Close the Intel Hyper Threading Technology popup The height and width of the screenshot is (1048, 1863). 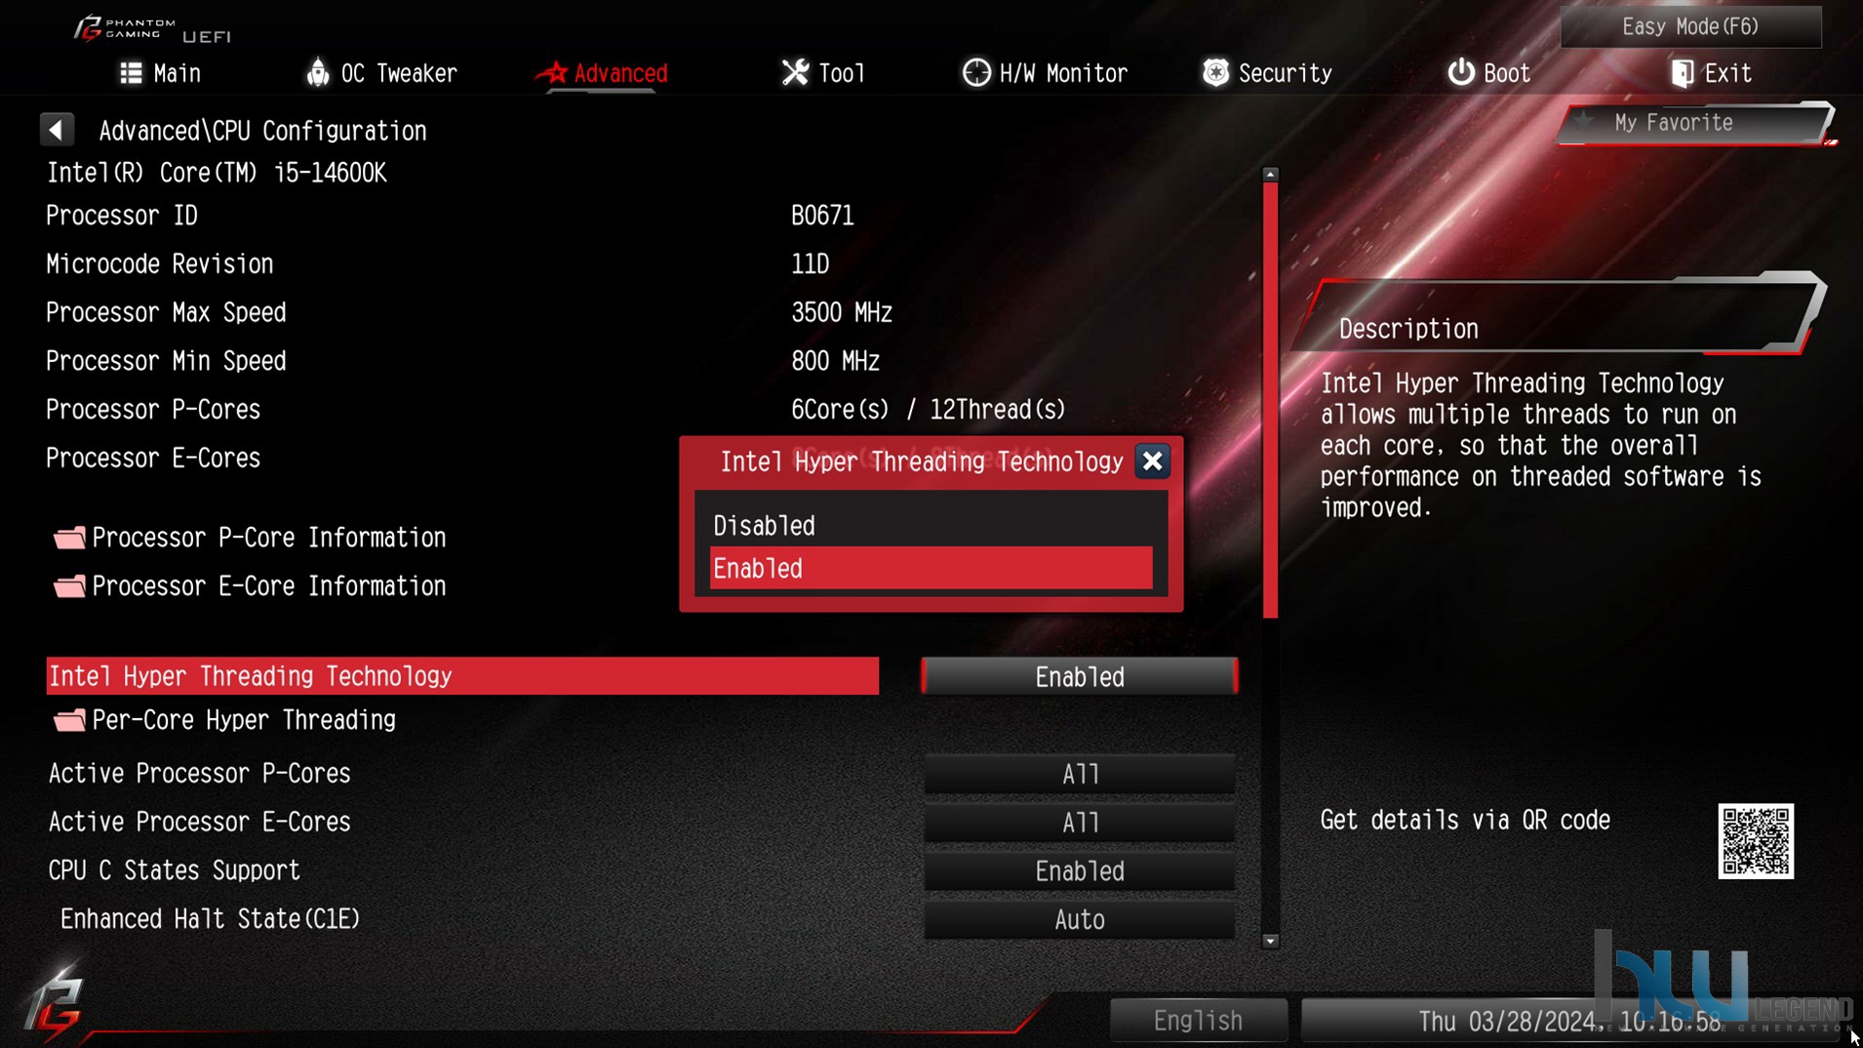click(1152, 462)
